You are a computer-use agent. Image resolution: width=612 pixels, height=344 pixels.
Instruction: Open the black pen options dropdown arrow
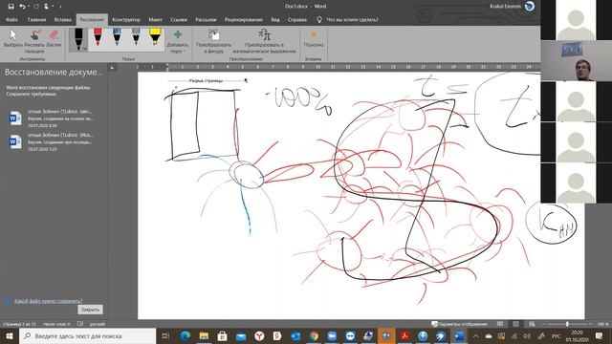point(85,49)
